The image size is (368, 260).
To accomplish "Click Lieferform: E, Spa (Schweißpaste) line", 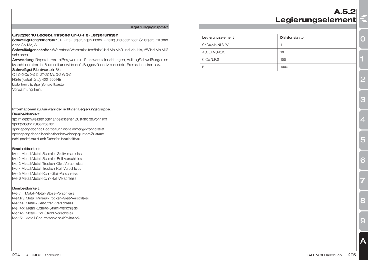I will 38,84.
